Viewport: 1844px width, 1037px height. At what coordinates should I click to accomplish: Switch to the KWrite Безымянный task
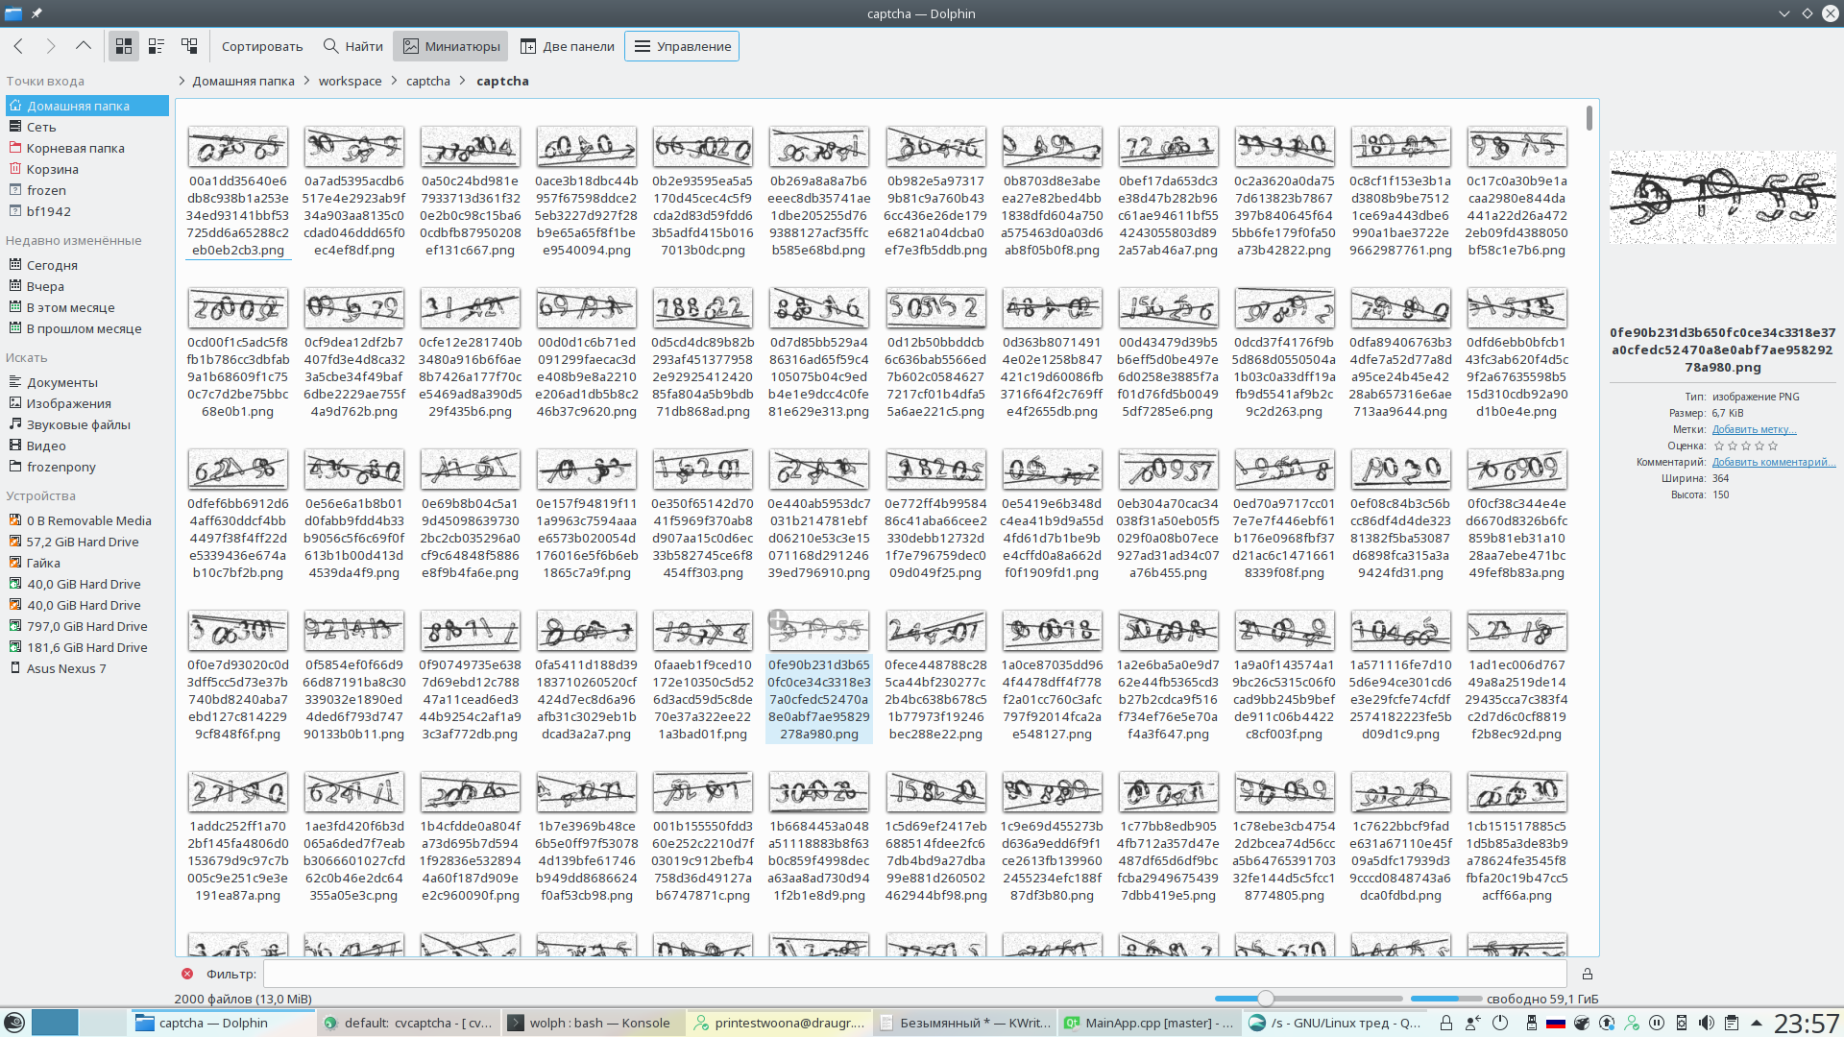pyautogui.click(x=964, y=1023)
